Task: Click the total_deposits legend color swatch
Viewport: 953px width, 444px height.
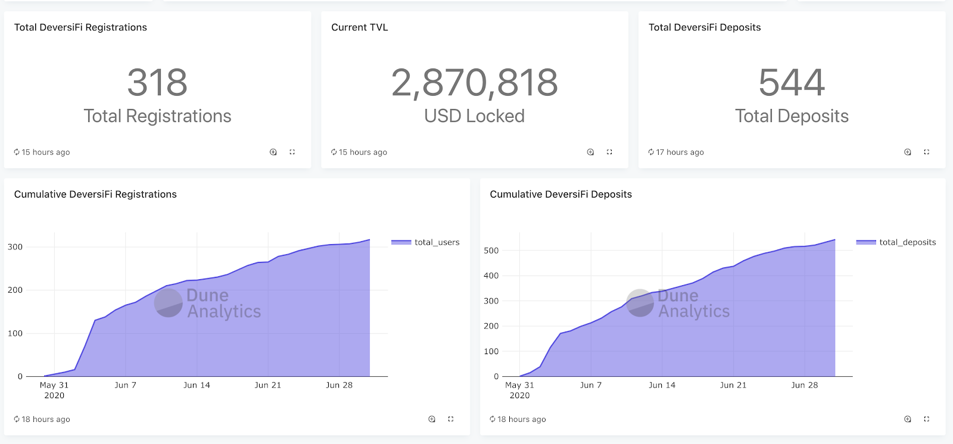Action: tap(866, 242)
